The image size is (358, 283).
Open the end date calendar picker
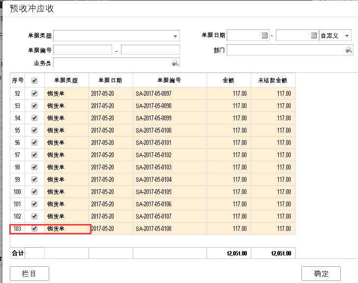[x=314, y=35]
